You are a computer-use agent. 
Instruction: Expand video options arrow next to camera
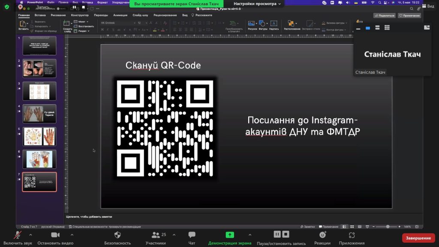[x=72, y=235]
